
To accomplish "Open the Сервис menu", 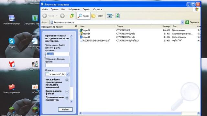I will [86, 9].
